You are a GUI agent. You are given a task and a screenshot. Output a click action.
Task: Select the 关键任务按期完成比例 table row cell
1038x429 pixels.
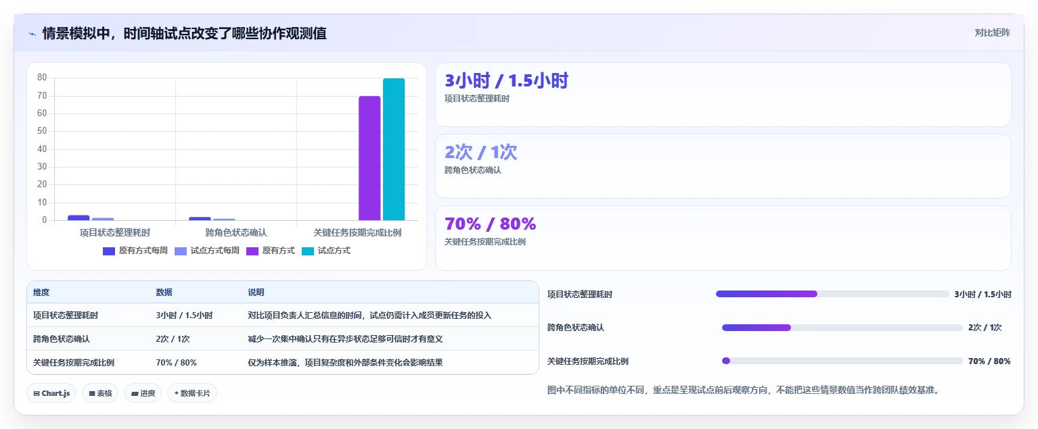coord(74,363)
